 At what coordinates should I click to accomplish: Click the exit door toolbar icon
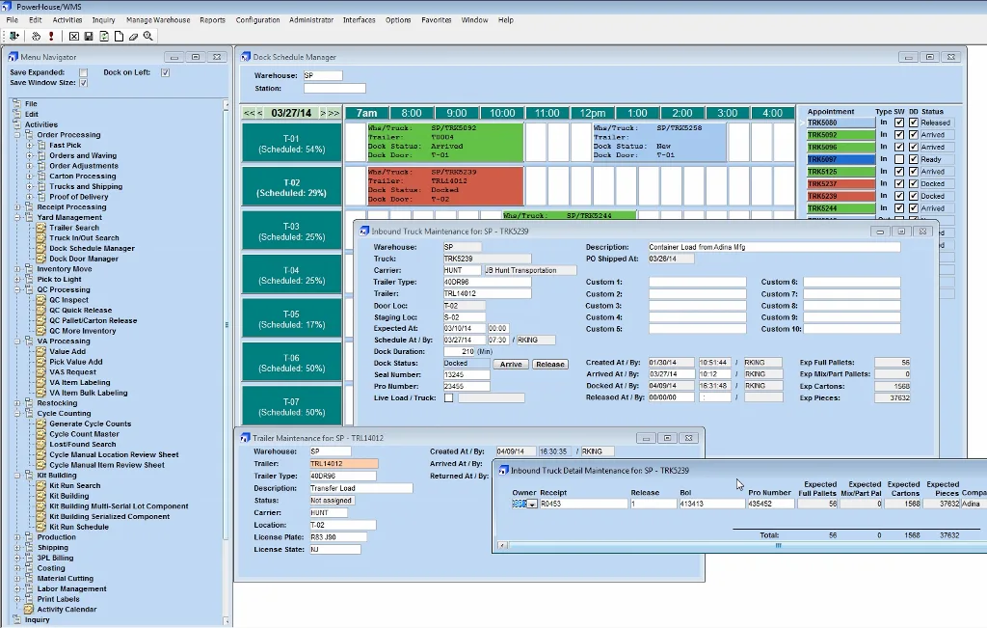(13, 37)
